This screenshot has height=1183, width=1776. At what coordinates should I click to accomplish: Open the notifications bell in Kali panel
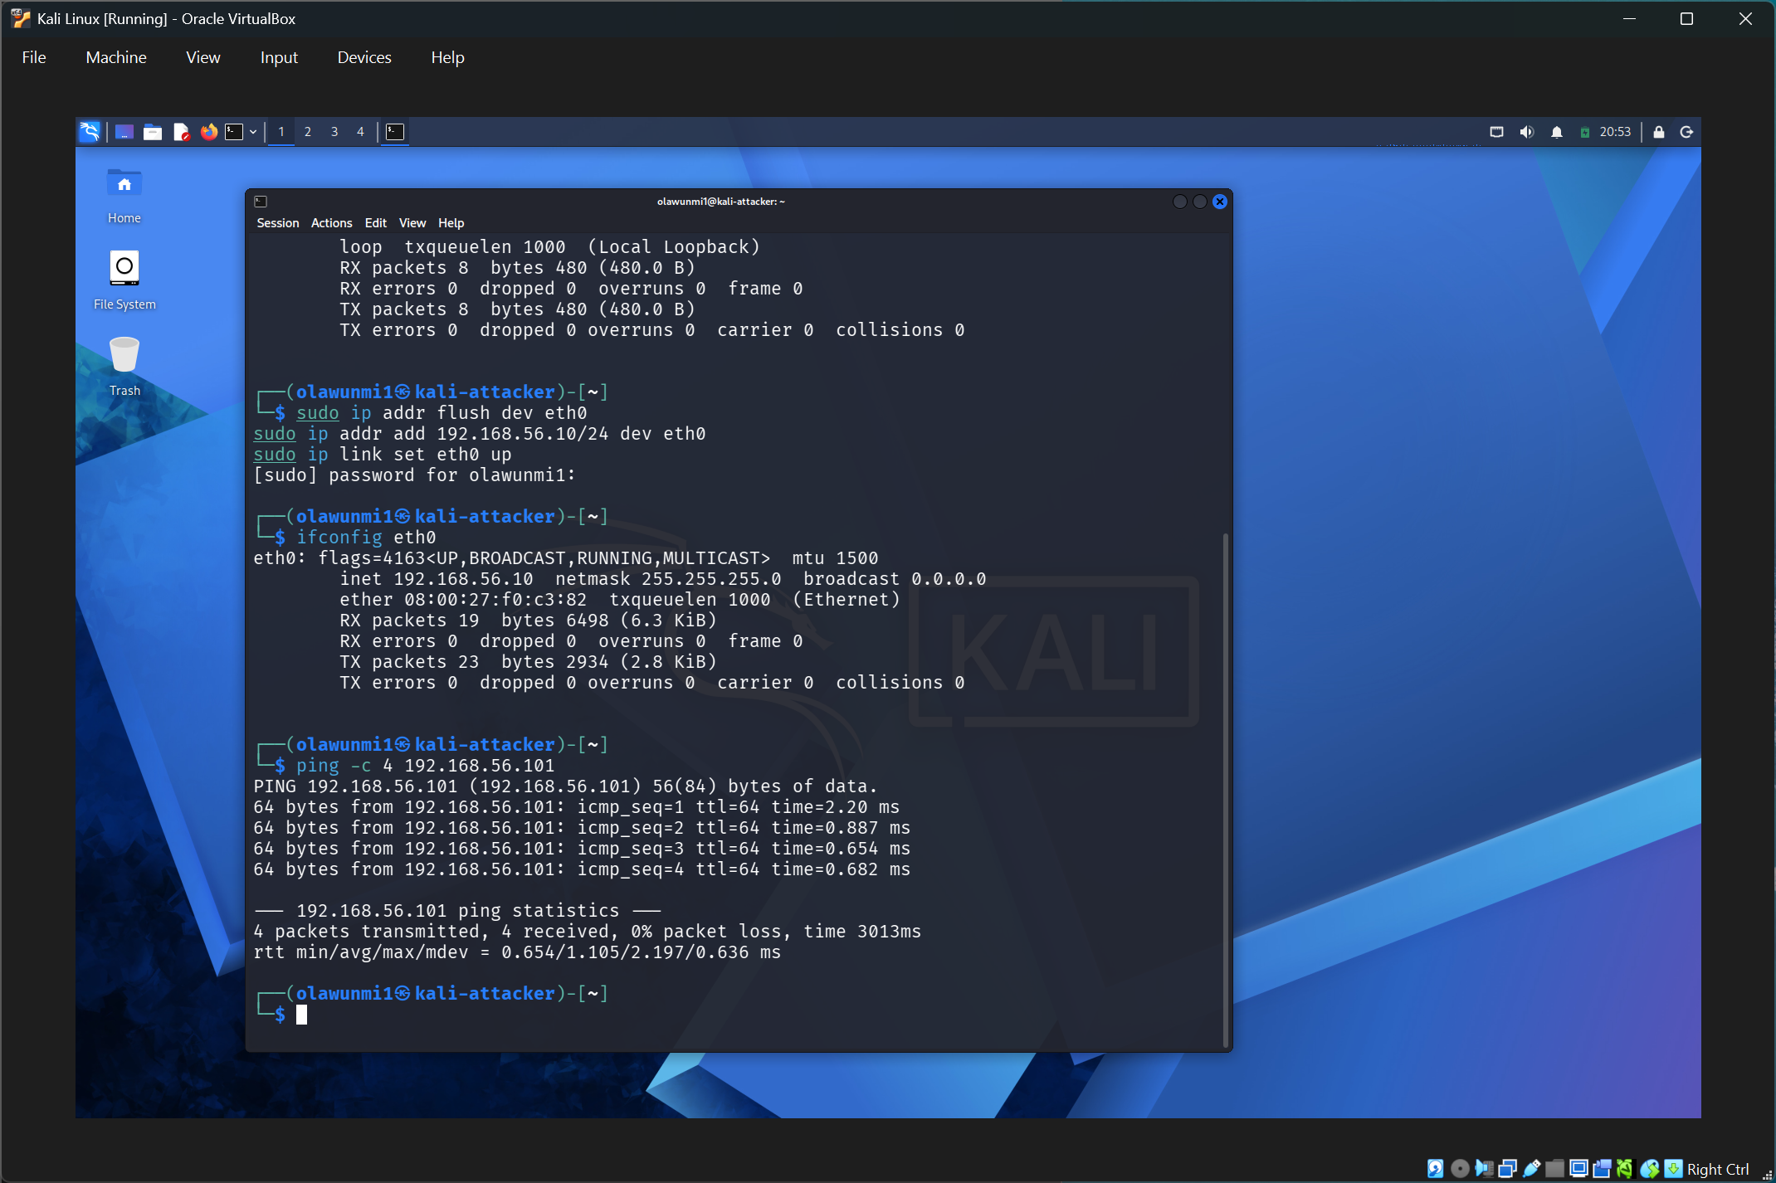click(1557, 132)
